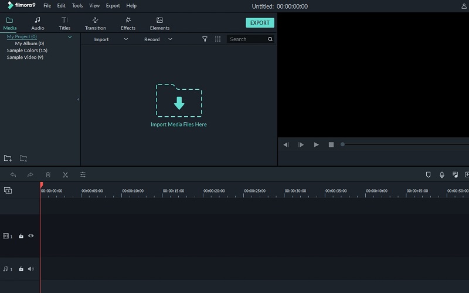Lock video track 1
Viewport: 469px width, 293px height.
click(x=21, y=236)
